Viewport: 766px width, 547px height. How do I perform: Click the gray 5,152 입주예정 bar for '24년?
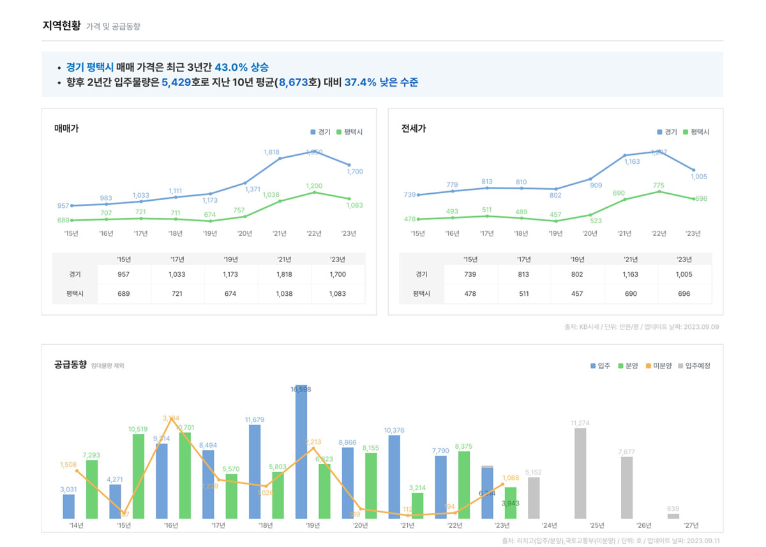534,498
